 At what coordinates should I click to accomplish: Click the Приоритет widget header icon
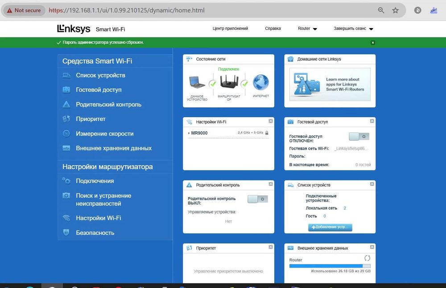189,248
